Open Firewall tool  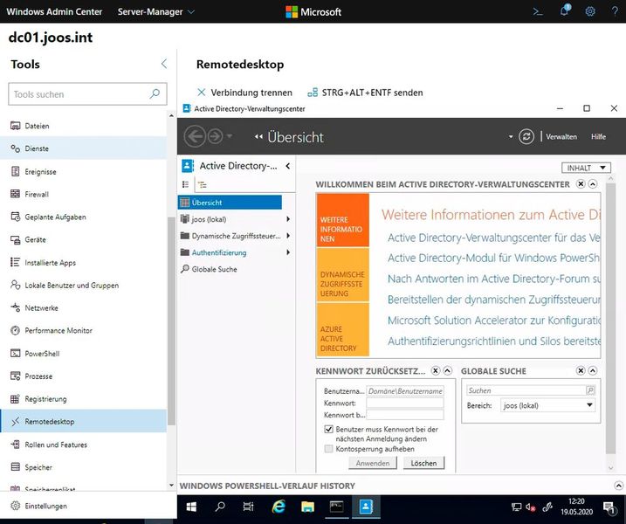[83, 194]
